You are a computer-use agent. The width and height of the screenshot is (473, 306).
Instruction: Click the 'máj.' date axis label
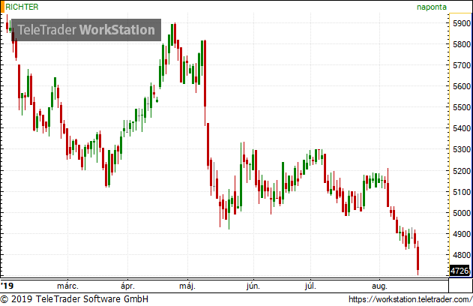coord(187,286)
